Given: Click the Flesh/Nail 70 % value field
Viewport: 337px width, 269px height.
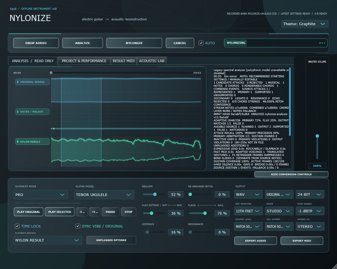Looking at the screenshot, I should click(x=222, y=213).
